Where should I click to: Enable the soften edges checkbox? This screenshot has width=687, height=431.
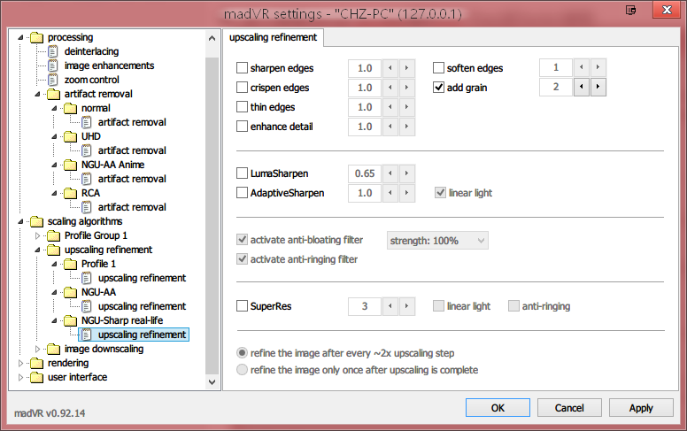click(438, 68)
